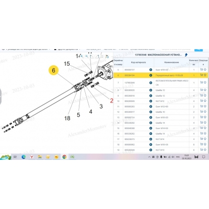Add the Шайба 10 row to cart
This screenshot has height=209, width=209.
[x=202, y=112]
